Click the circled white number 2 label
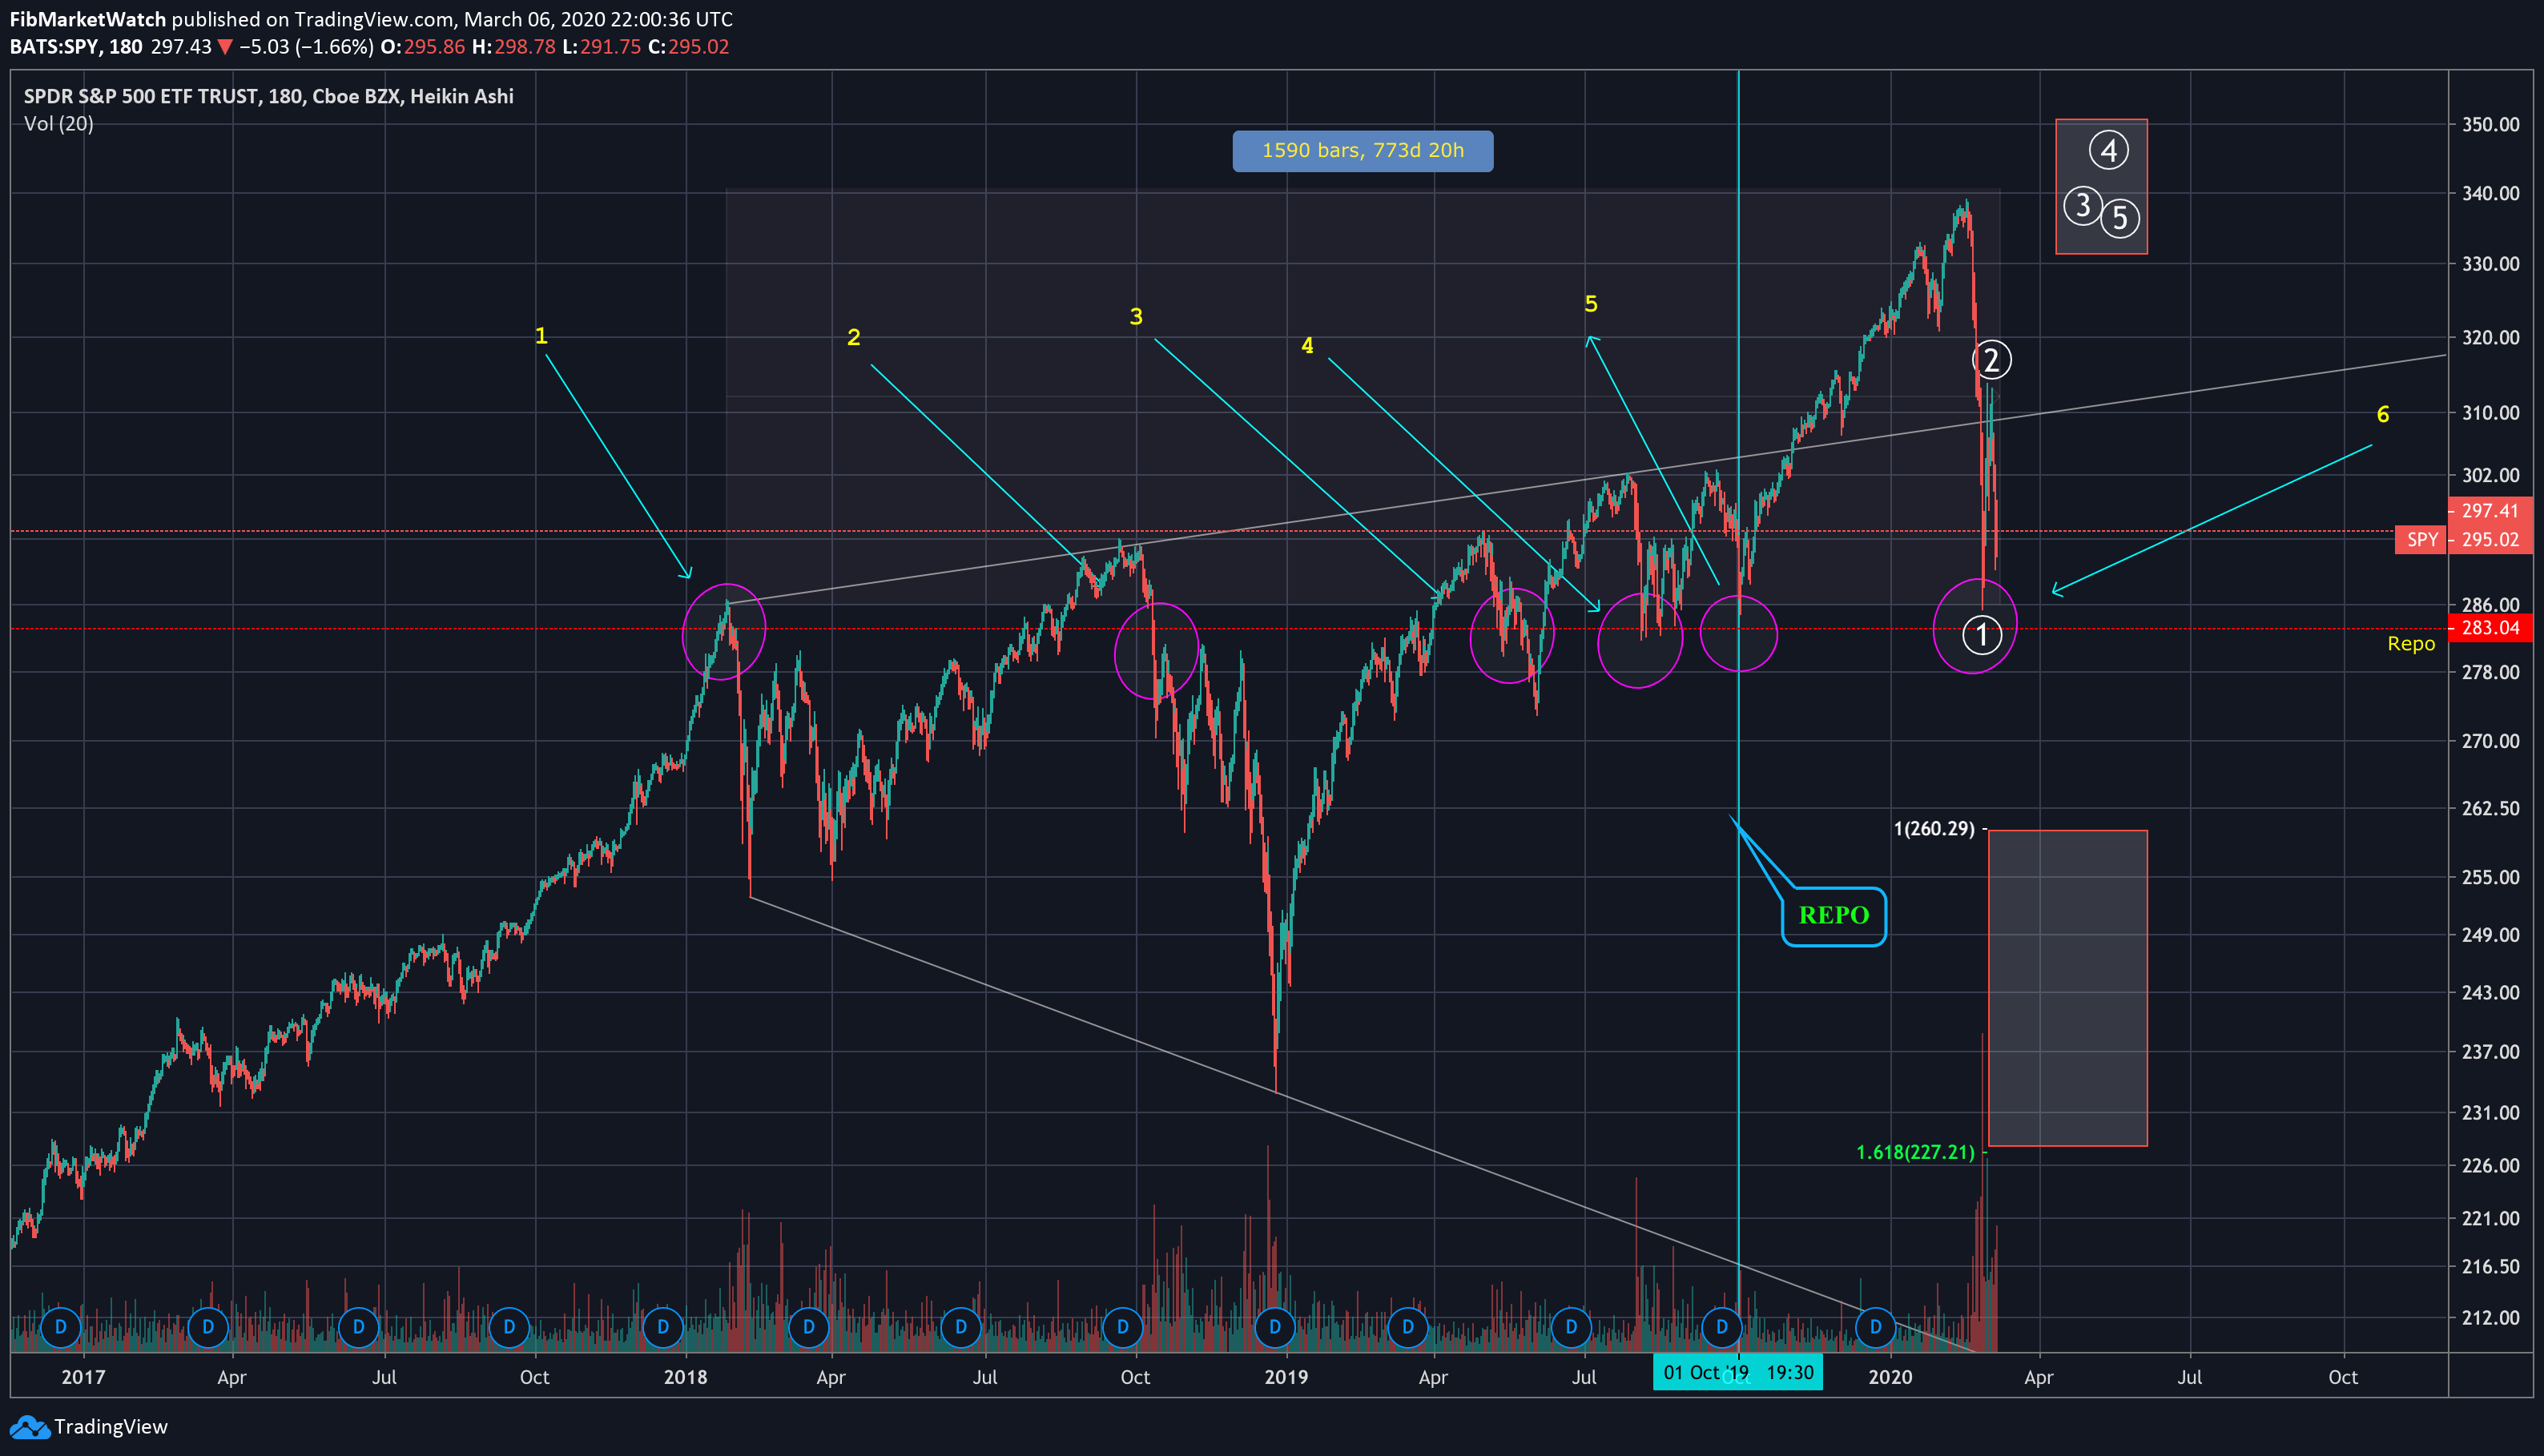The height and width of the screenshot is (1456, 2544). click(1991, 360)
